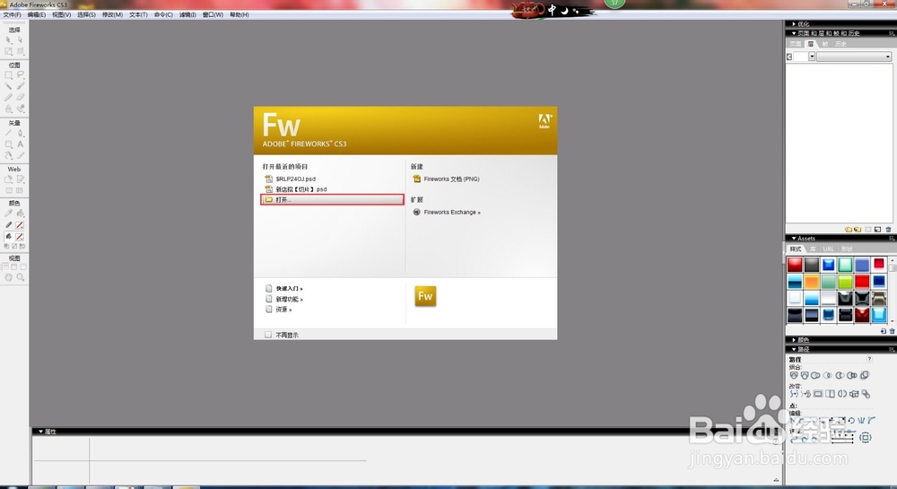Click the path panel help icon
Image resolution: width=897 pixels, height=489 pixels.
(869, 359)
